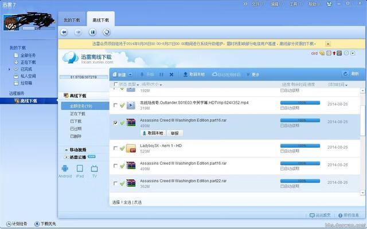The width and height of the screenshot is (367, 229).
Task: Uncheck the selected part16.rar row checkbox
Action: point(115,123)
